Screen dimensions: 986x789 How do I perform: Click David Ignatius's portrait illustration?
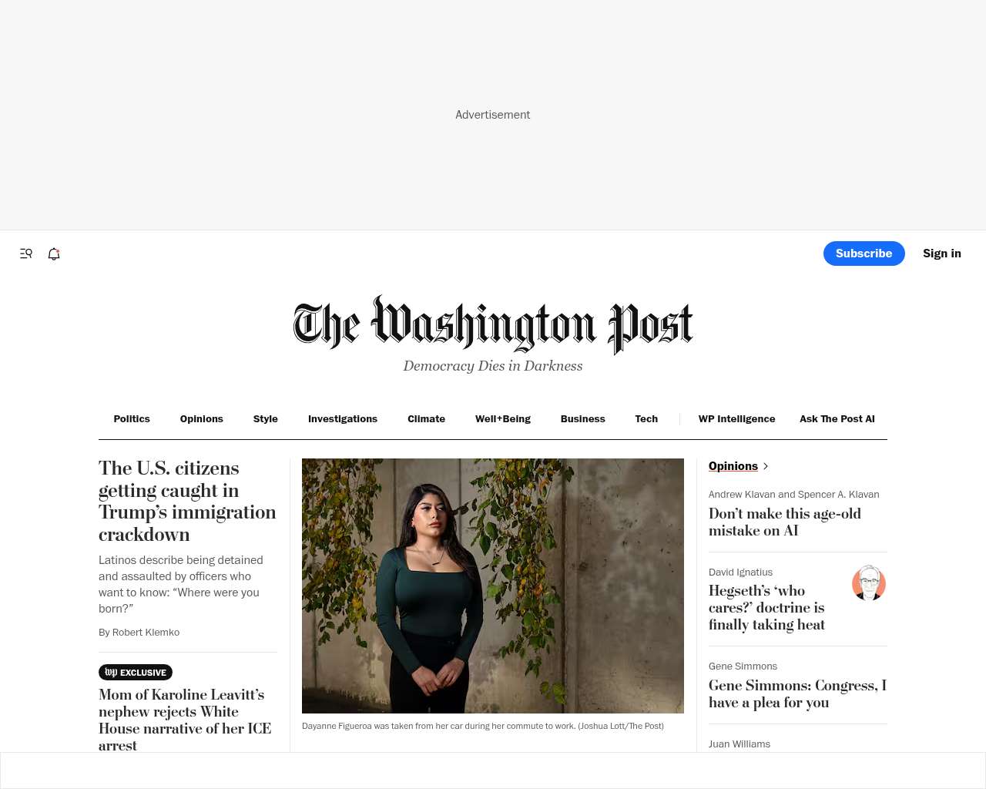869,583
